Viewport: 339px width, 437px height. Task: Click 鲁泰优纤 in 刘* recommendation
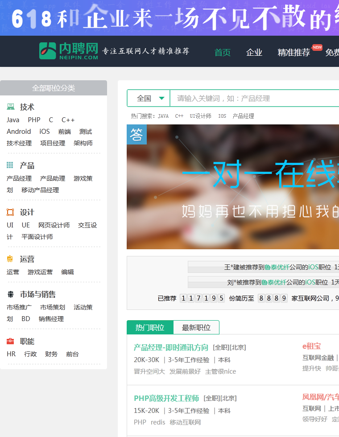click(273, 282)
